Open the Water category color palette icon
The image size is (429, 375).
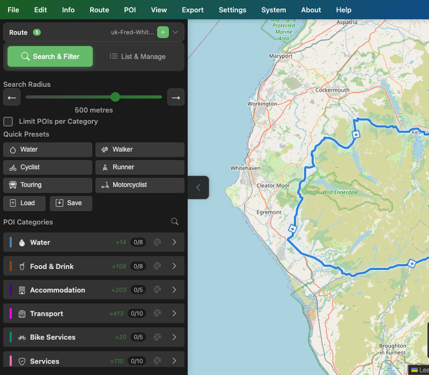[x=158, y=242]
